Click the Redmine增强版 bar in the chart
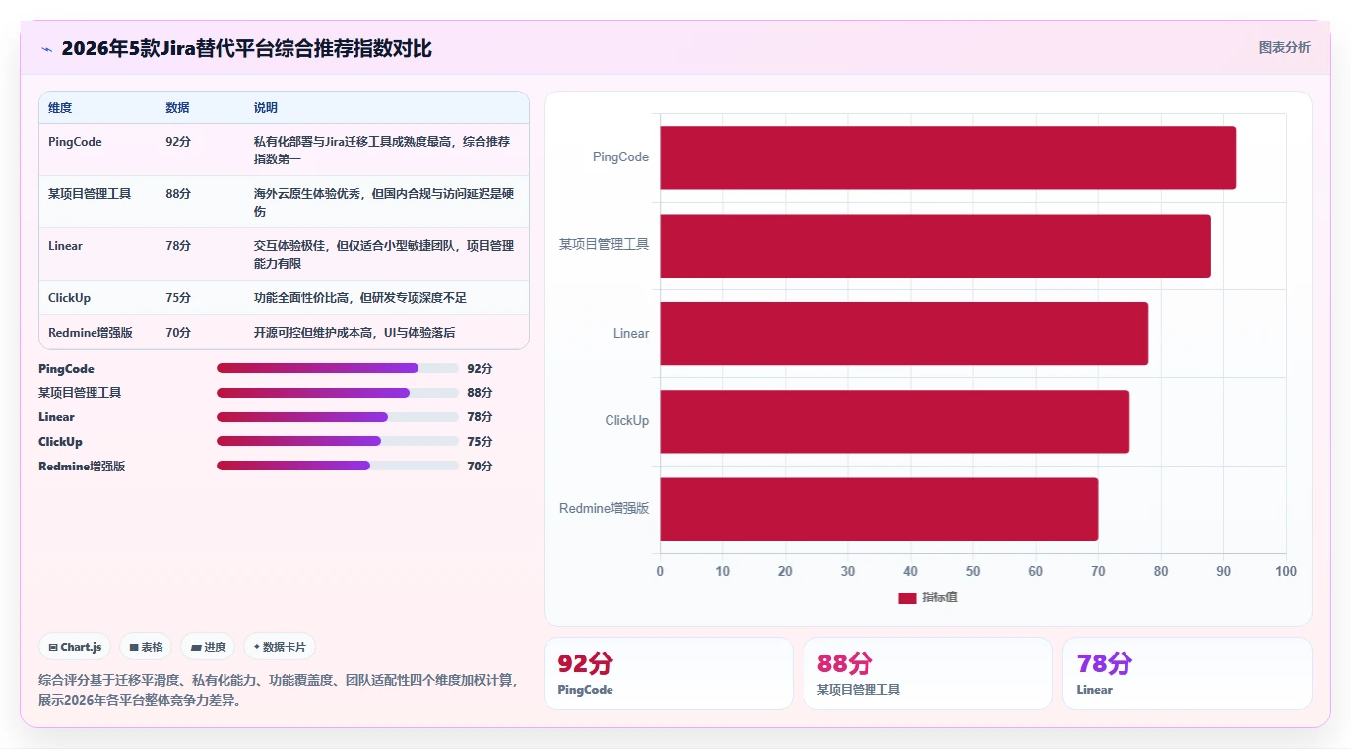This screenshot has height=749, width=1351. [x=878, y=509]
